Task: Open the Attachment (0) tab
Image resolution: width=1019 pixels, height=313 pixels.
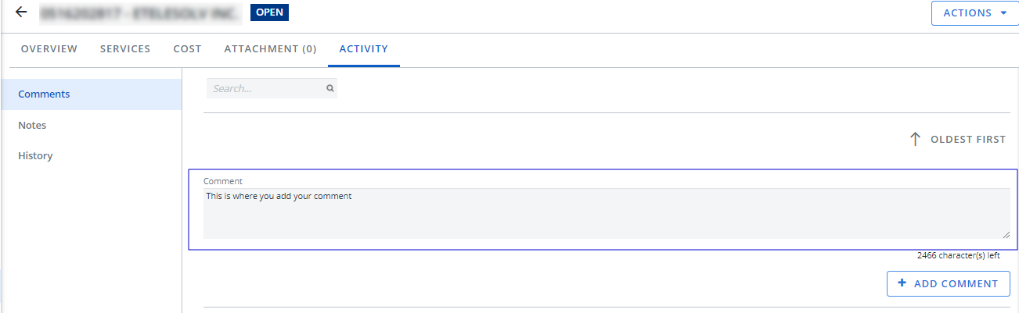Action: (270, 48)
